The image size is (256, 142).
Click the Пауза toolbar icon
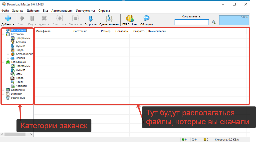point(32,18)
